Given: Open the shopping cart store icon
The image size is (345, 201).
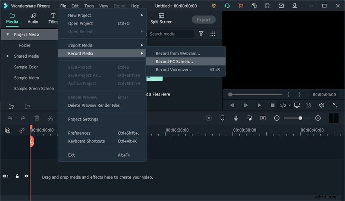Looking at the screenshot, I should point(241,6).
